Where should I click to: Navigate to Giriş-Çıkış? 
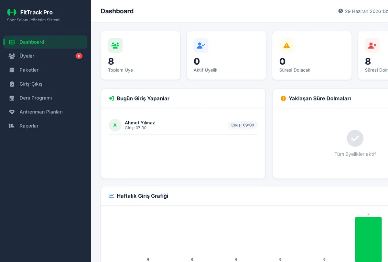[x=45, y=84]
